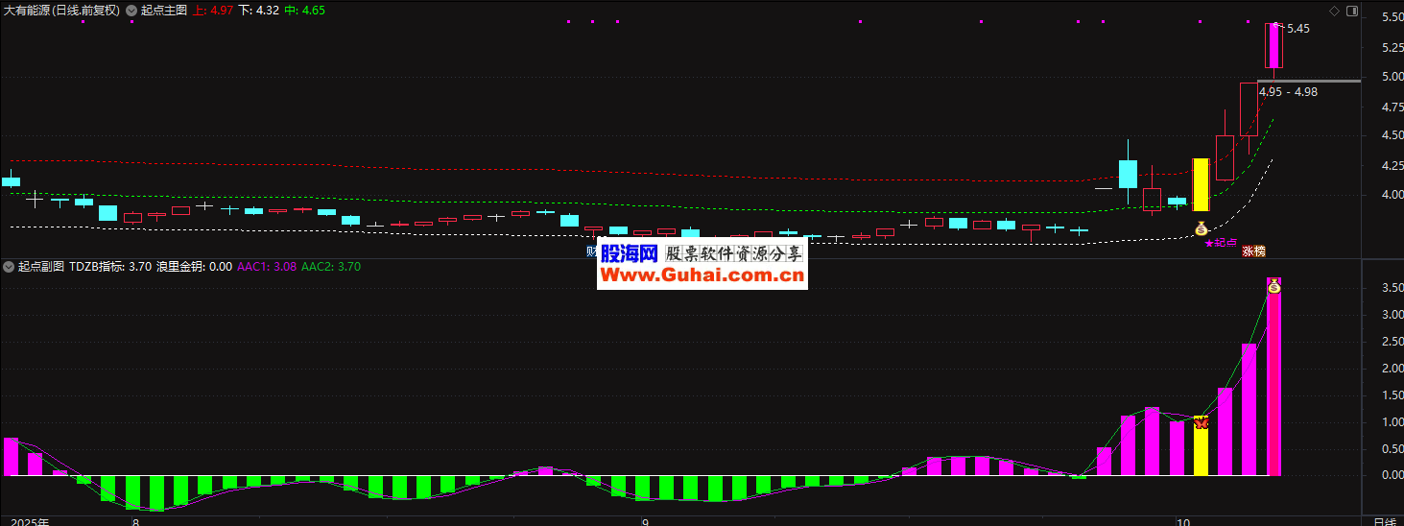Click the red butterfly marker on yellow histogram bar

click(x=1200, y=421)
